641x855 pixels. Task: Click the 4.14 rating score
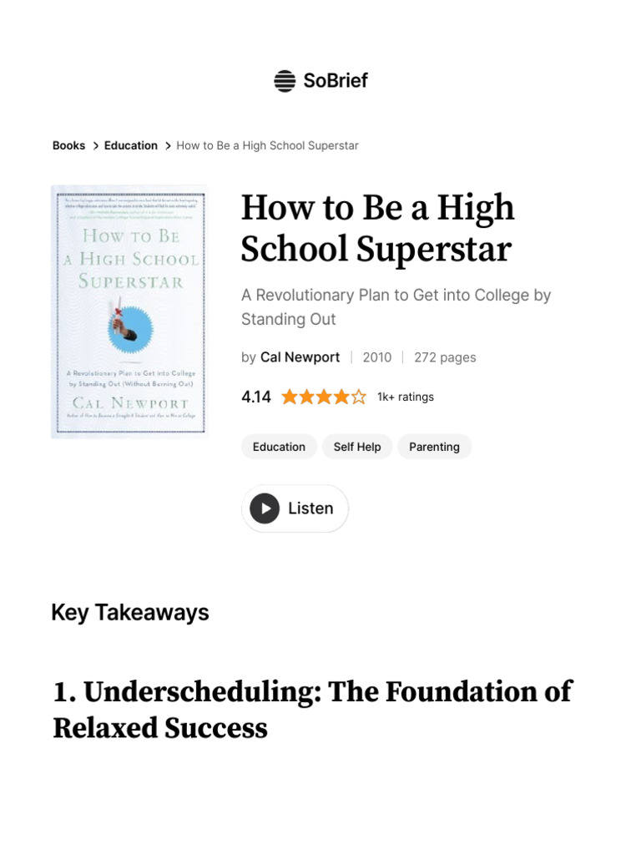(x=256, y=397)
